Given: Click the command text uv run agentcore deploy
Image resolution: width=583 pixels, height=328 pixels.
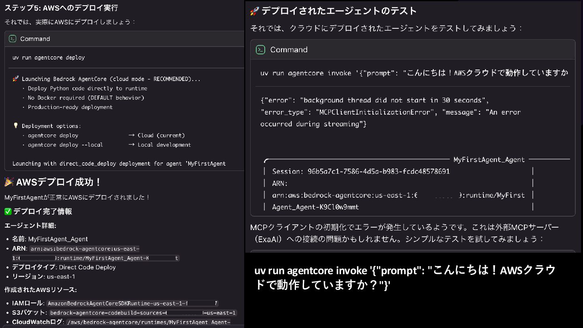Looking at the screenshot, I should (49, 58).
